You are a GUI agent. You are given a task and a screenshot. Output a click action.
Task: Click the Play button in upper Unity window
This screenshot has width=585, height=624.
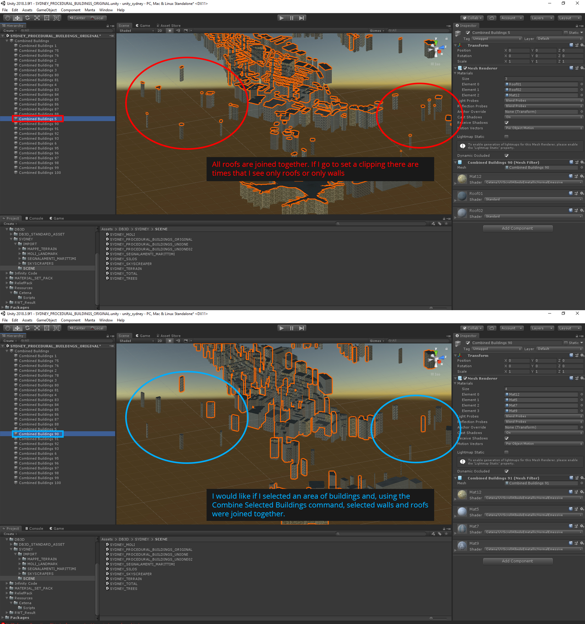click(x=282, y=18)
